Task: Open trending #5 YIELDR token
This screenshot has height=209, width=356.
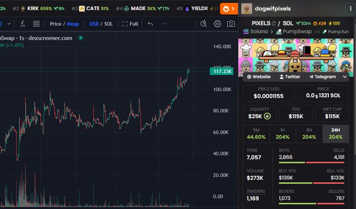Action: click(197, 8)
